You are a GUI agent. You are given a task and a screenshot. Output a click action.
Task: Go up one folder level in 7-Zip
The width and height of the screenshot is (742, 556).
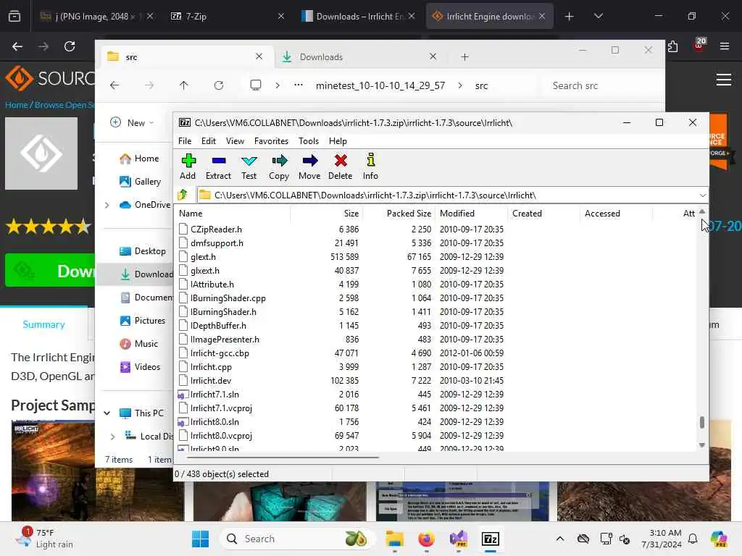coord(183,195)
